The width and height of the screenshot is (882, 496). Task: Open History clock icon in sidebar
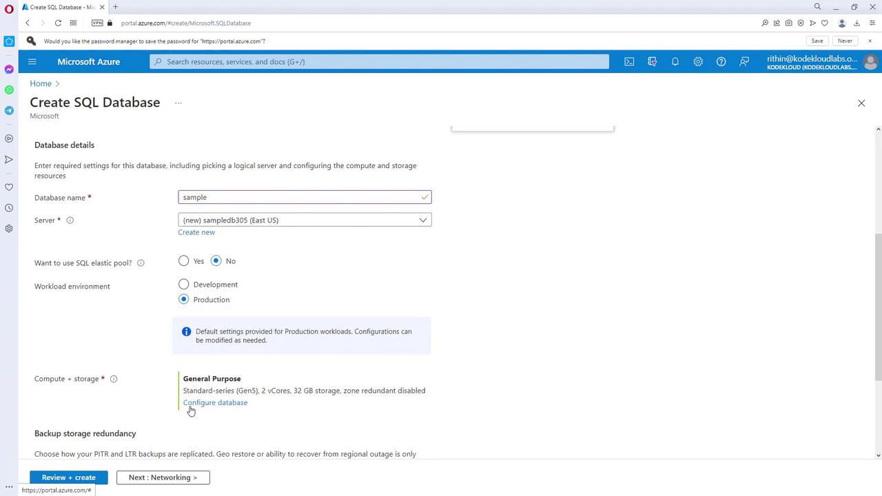point(9,208)
